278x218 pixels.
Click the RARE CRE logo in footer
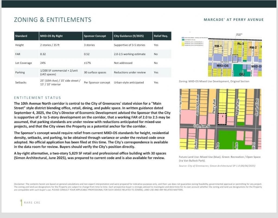click(30, 203)
